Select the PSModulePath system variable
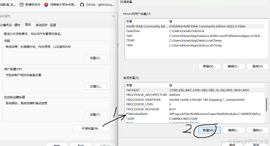270x146 pixels. (x=195, y=114)
